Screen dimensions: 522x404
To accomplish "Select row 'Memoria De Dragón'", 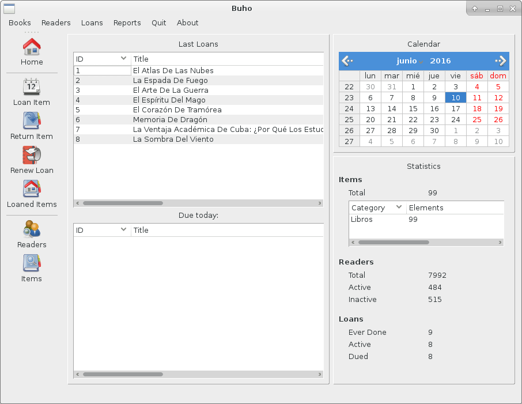I will (x=198, y=119).
